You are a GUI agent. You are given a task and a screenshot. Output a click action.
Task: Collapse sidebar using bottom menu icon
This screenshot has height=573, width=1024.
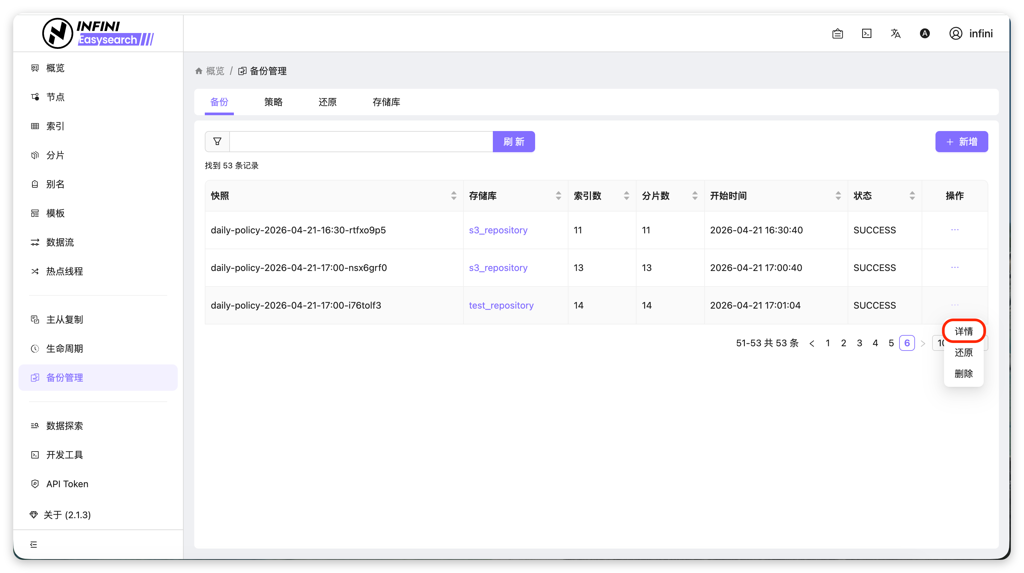point(34,544)
